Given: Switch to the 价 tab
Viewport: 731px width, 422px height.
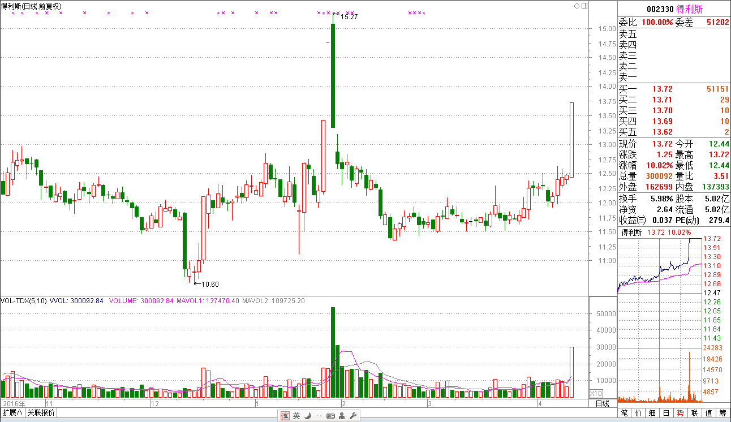Looking at the screenshot, I should tap(638, 413).
